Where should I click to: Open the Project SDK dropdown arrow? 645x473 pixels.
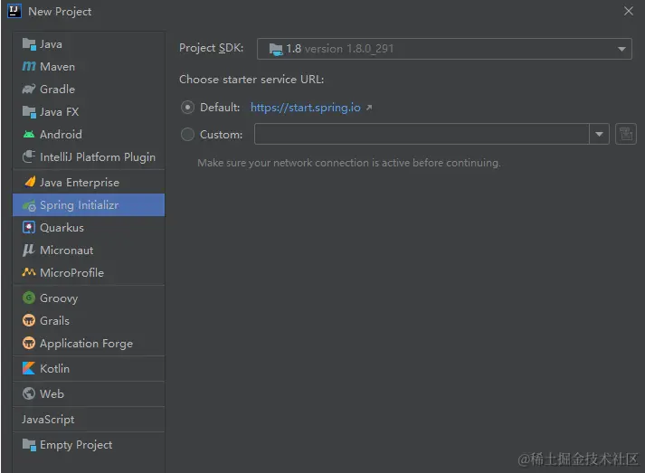click(x=621, y=49)
